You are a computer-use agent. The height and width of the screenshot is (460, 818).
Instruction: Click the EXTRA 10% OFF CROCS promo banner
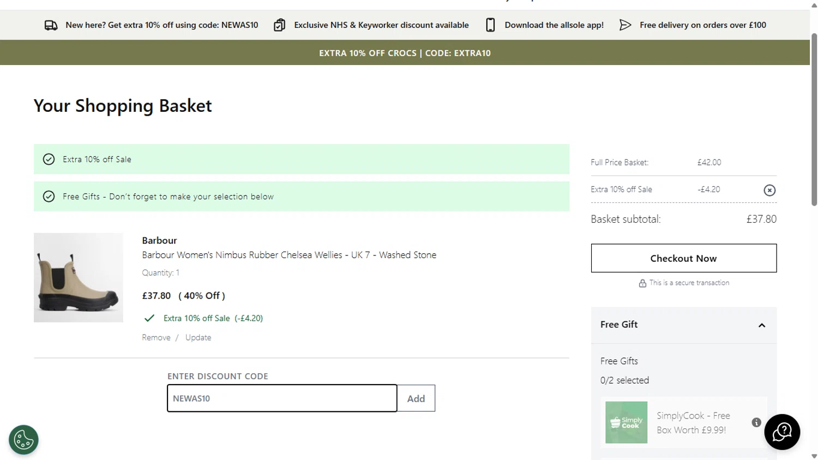405,53
